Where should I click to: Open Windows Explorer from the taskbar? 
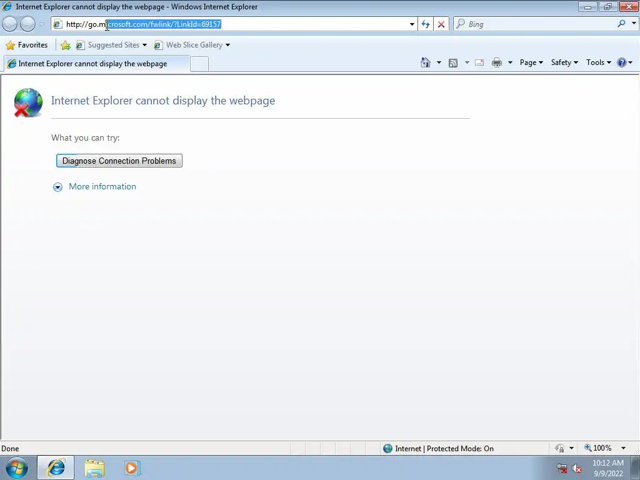pyautogui.click(x=94, y=468)
